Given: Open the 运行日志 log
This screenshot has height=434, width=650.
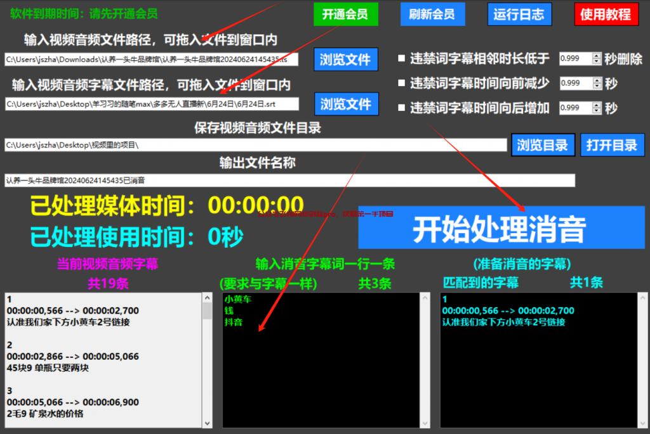Looking at the screenshot, I should tap(519, 14).
